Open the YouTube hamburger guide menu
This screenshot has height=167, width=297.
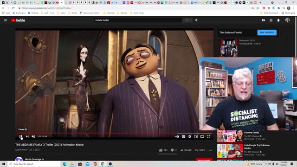coord(6,20)
